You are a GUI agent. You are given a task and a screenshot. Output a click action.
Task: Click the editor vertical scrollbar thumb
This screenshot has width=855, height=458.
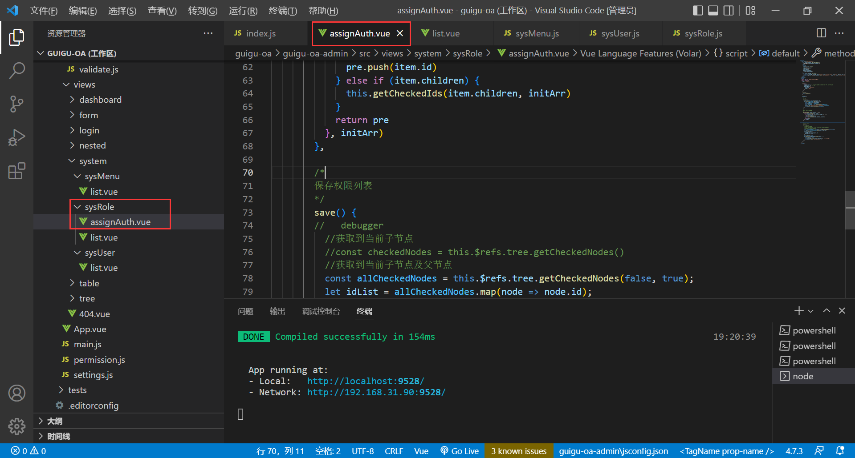click(x=850, y=210)
